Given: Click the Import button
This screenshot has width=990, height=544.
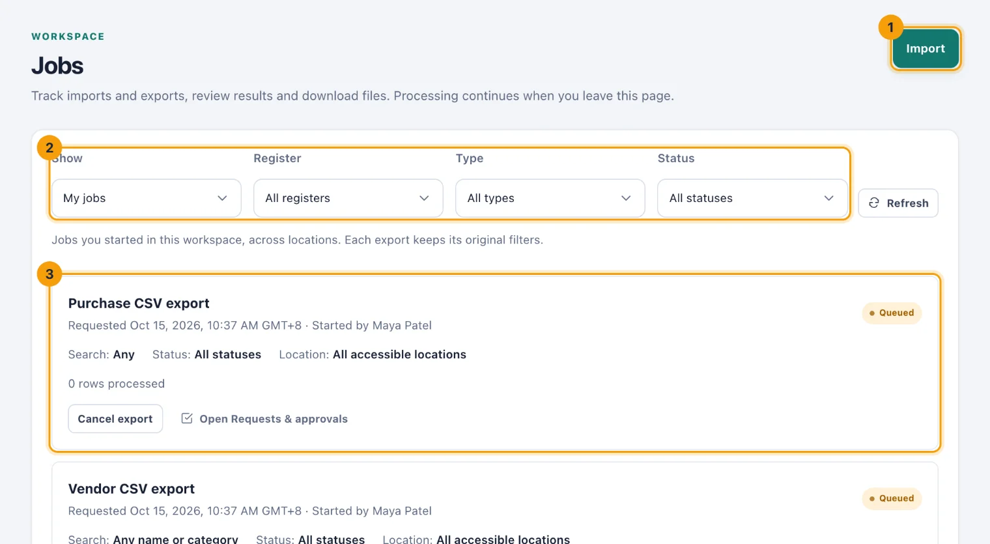Looking at the screenshot, I should click(x=926, y=49).
